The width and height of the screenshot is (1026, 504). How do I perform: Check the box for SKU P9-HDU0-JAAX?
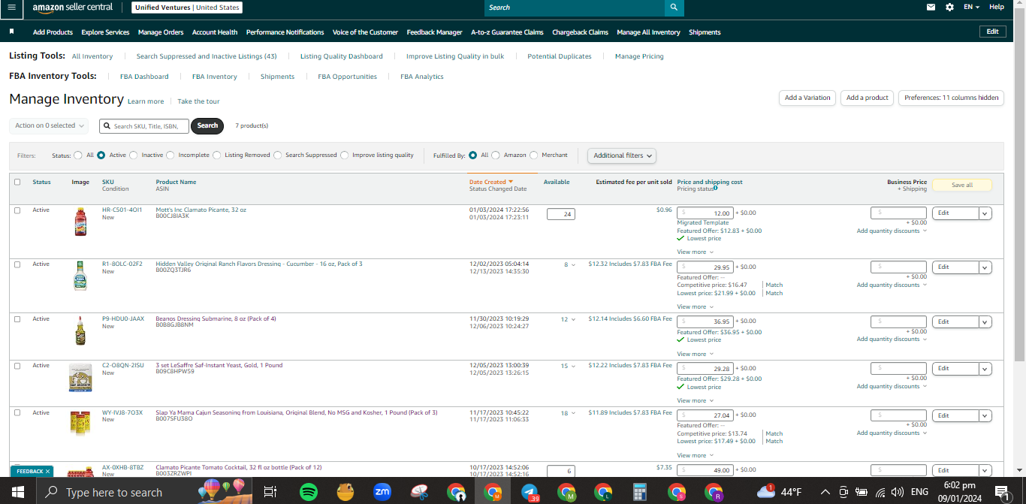pos(17,319)
